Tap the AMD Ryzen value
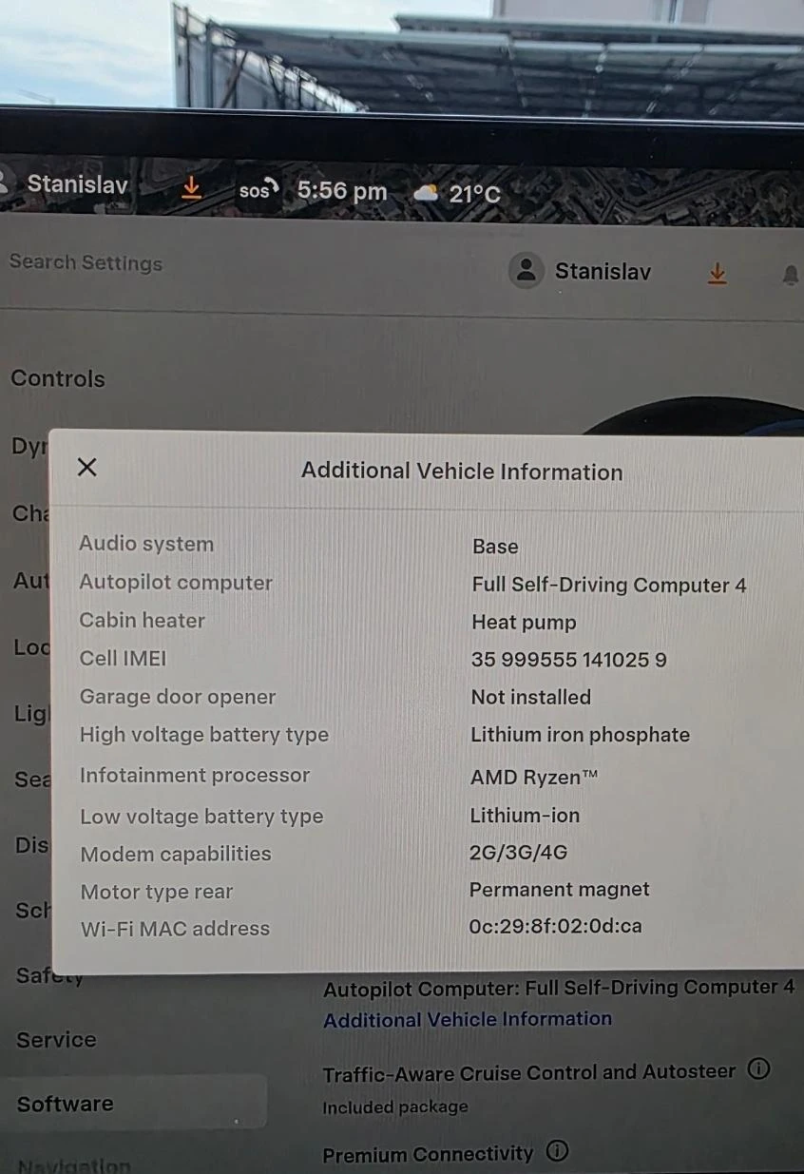The width and height of the screenshot is (804, 1174). pos(534,777)
